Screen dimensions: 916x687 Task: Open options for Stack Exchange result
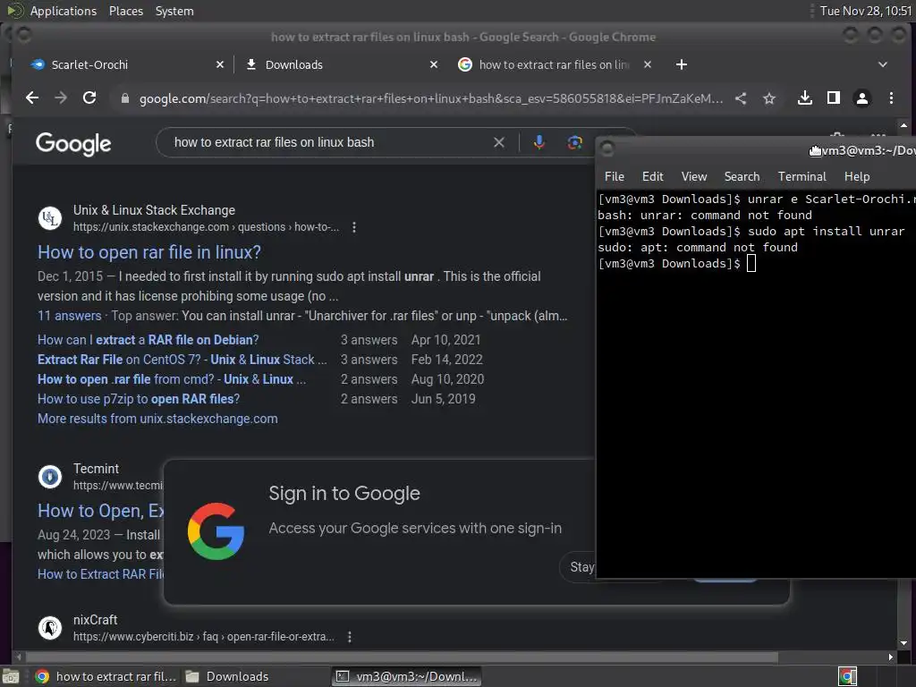pos(354,227)
